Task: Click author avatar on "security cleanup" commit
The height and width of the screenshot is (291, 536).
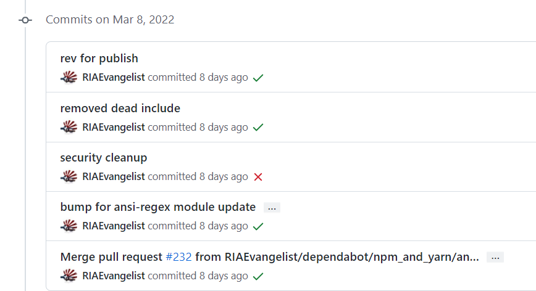Action: pos(69,177)
